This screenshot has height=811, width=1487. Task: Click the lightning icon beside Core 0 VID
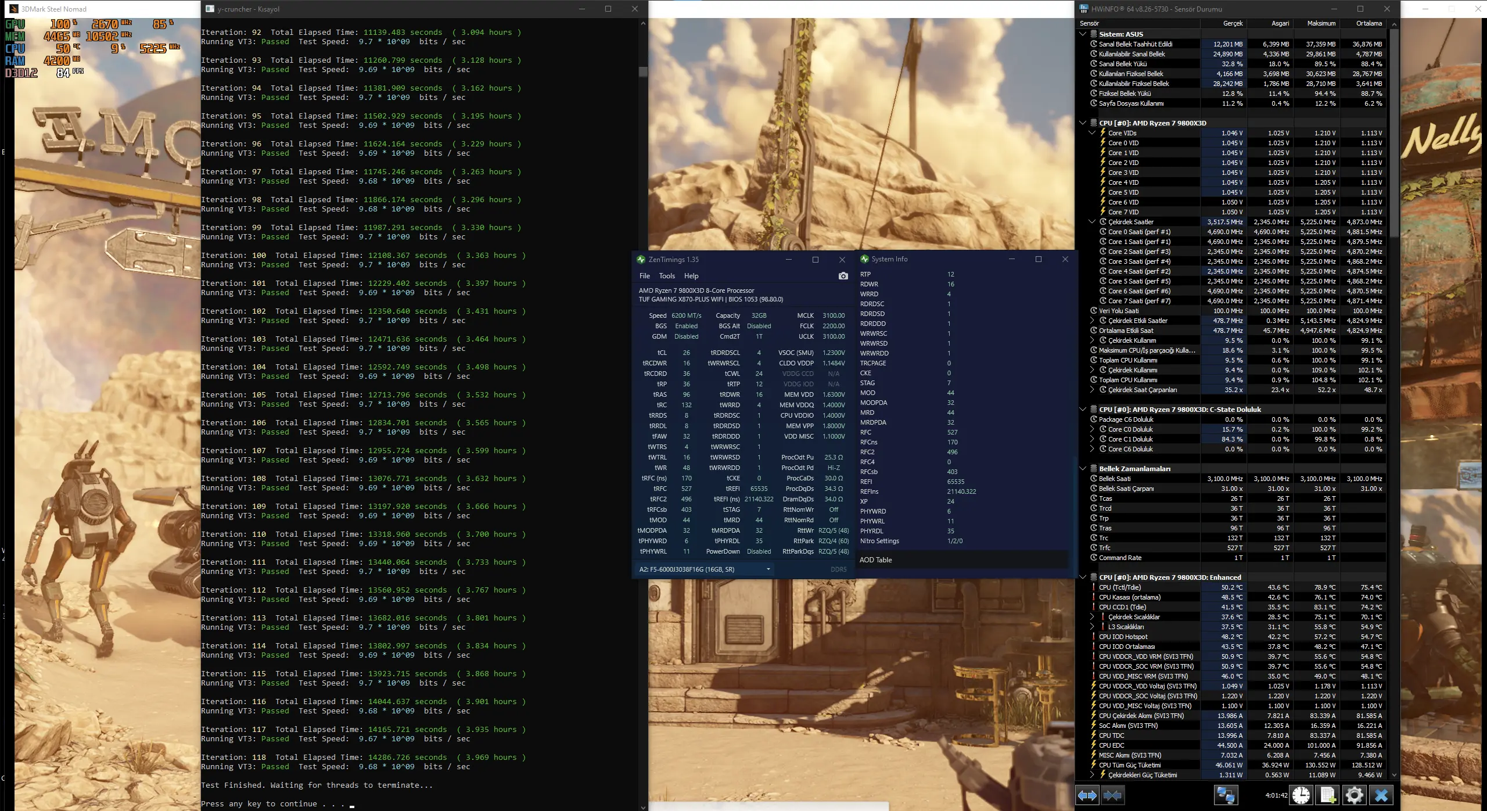pos(1103,142)
